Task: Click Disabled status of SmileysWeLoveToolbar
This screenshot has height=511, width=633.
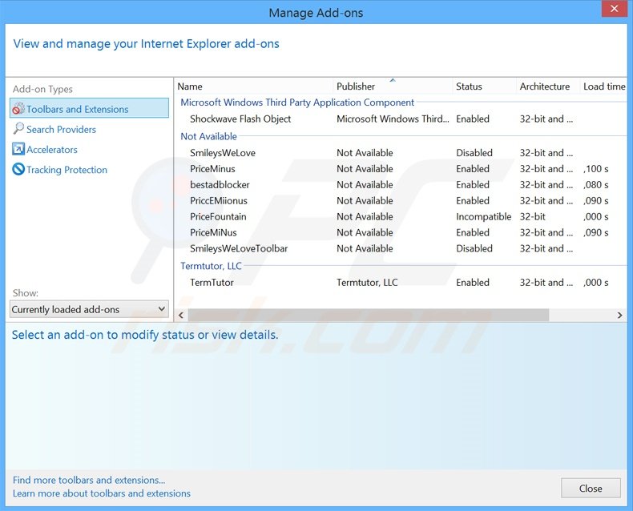Action: click(474, 248)
